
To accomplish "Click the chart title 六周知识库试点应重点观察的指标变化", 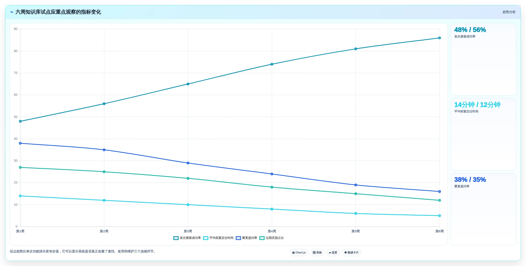I will point(58,12).
